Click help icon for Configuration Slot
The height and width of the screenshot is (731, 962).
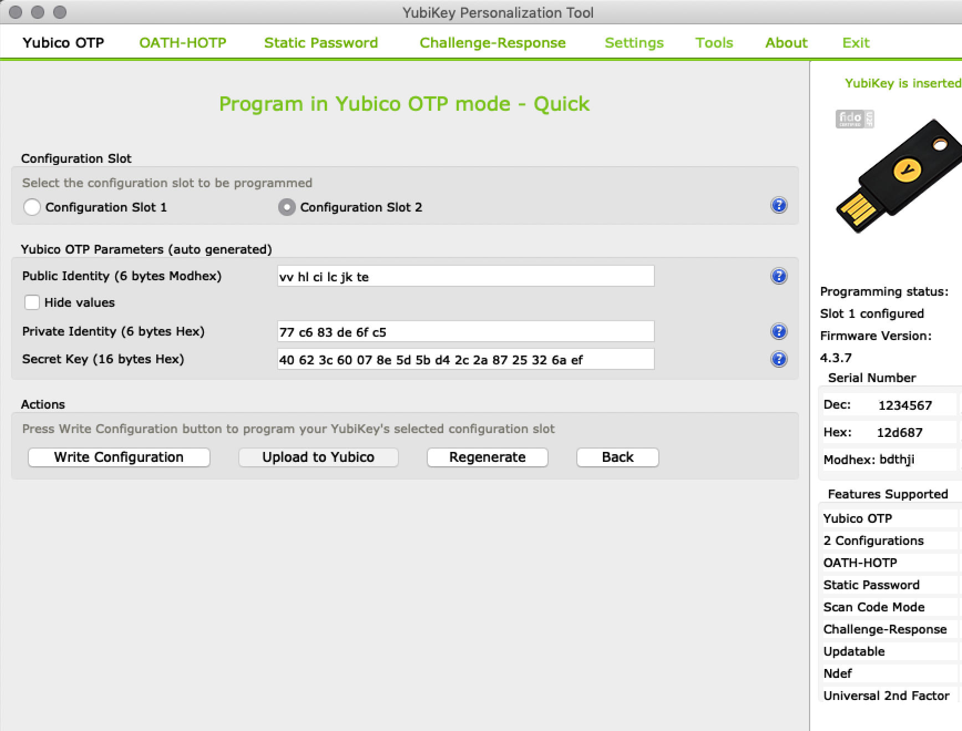[779, 205]
